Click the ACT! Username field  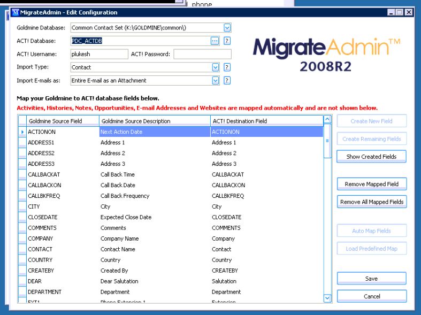point(99,54)
